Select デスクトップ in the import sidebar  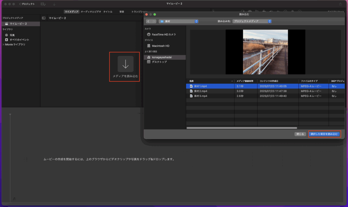159,62
